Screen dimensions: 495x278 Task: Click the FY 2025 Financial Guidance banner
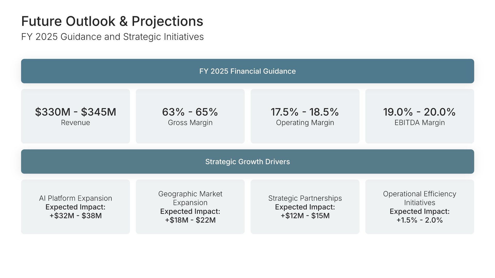[x=247, y=71]
